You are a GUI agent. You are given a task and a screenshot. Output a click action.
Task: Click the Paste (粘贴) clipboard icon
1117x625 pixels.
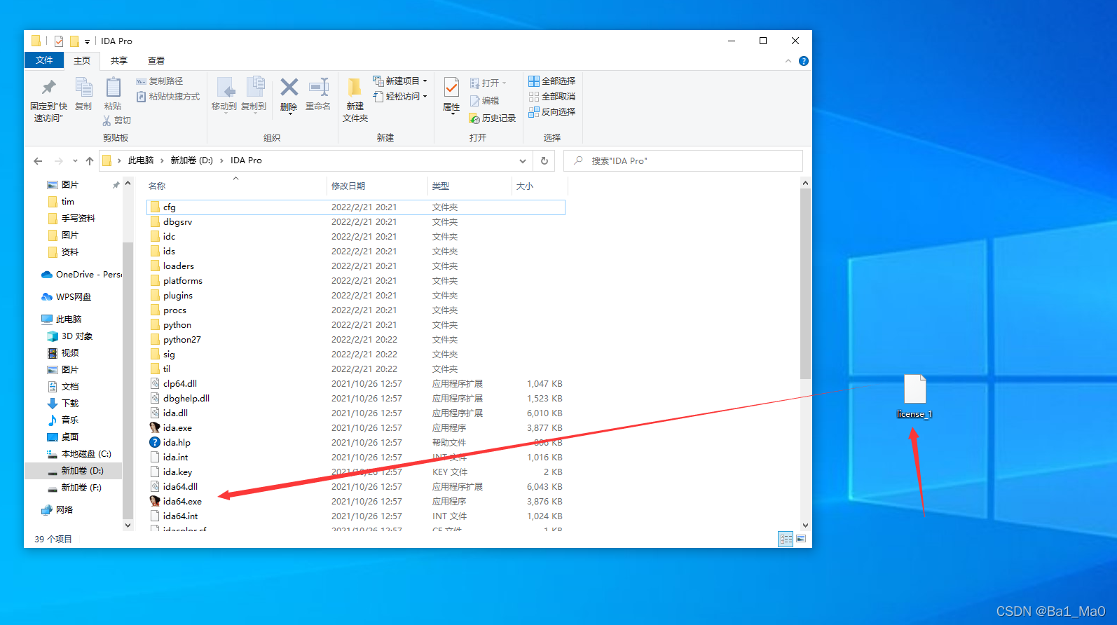pyautogui.click(x=113, y=88)
